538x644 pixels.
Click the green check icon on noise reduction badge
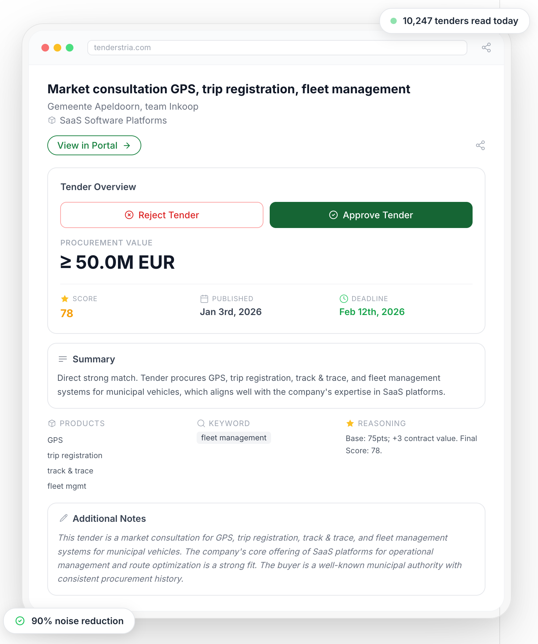20,621
